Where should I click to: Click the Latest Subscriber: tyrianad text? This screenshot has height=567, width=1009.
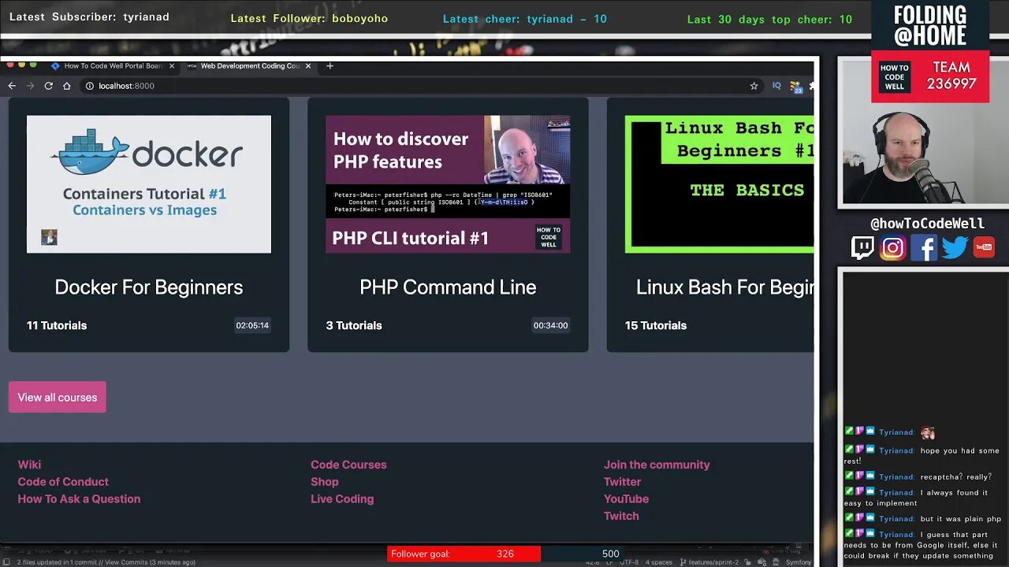click(x=89, y=17)
